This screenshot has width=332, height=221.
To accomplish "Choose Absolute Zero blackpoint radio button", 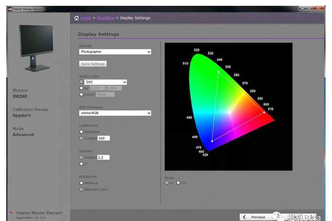I will pos(81,189).
